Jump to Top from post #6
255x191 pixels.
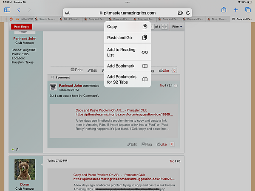click(x=172, y=161)
